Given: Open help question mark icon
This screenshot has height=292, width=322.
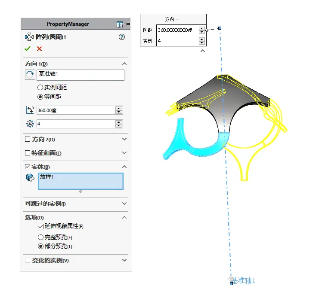Looking at the screenshot, I should (122, 37).
